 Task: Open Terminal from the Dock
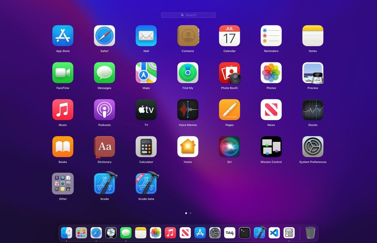[244, 233]
